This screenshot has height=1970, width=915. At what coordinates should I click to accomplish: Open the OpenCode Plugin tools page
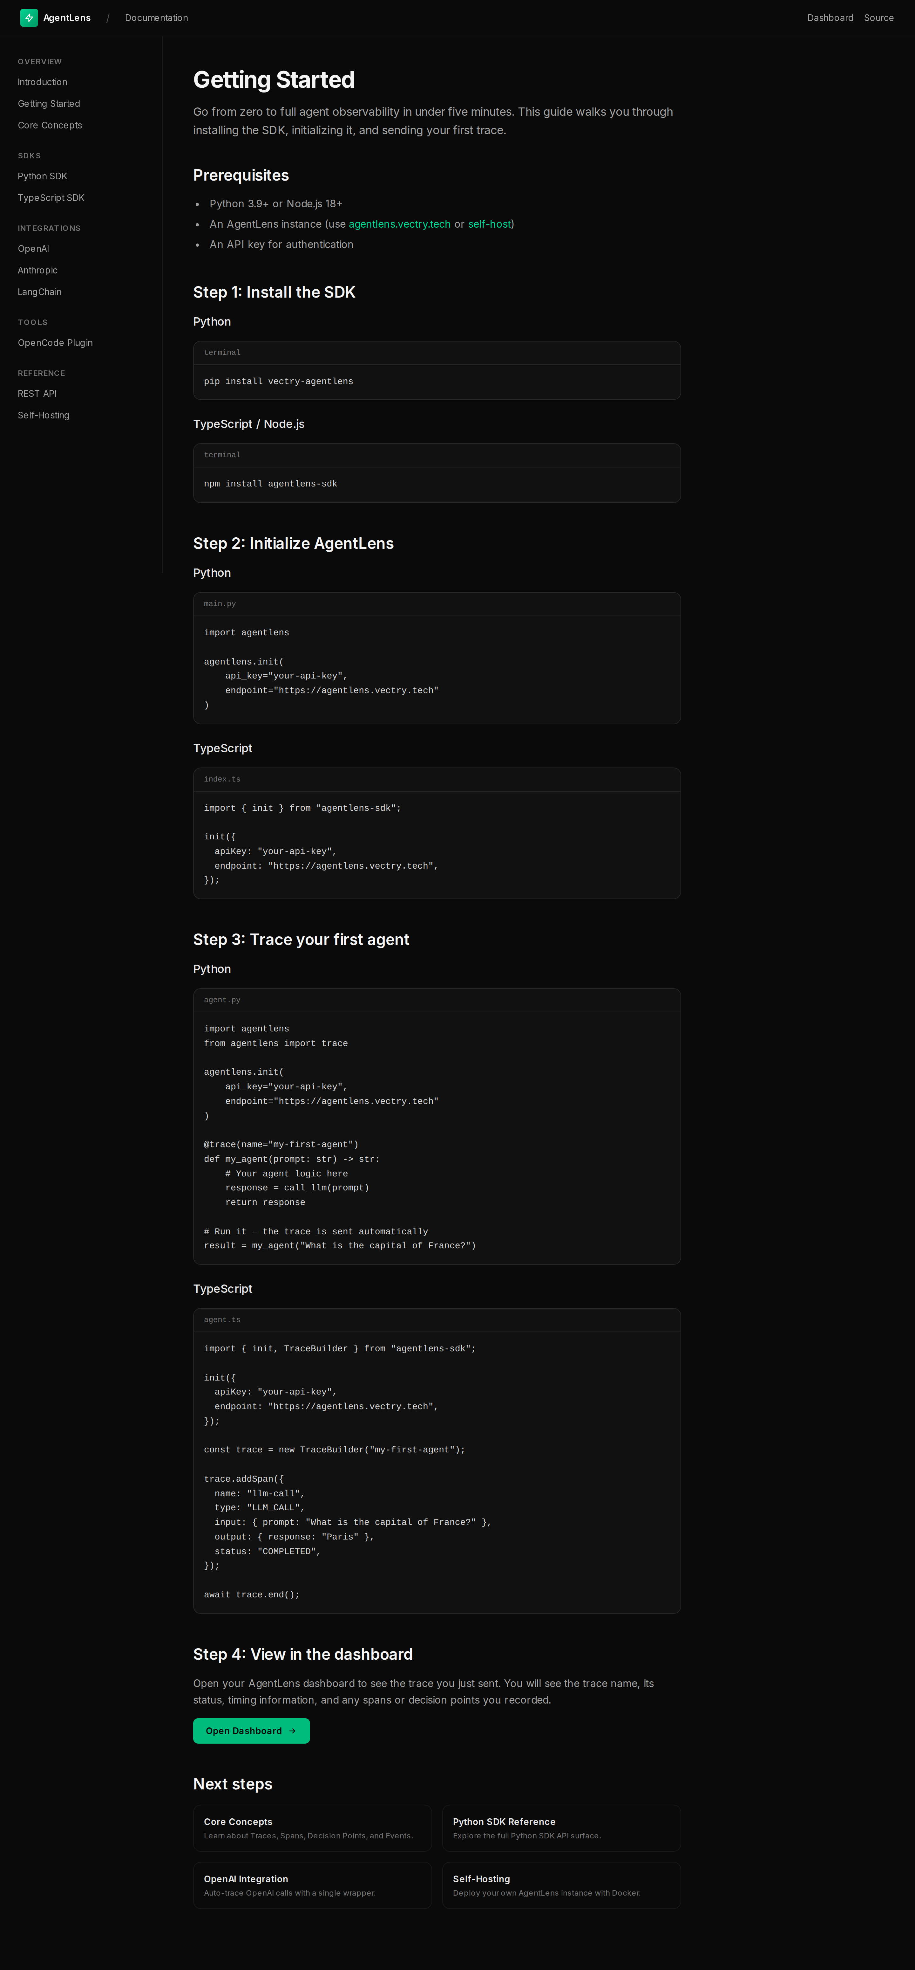click(55, 343)
